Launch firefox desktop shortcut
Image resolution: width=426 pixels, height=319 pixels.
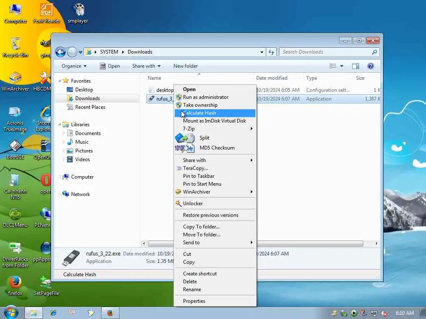pyautogui.click(x=15, y=286)
